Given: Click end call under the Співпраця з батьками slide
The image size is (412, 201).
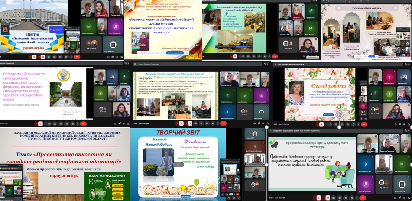Looking at the screenshot, I should 83,123.
